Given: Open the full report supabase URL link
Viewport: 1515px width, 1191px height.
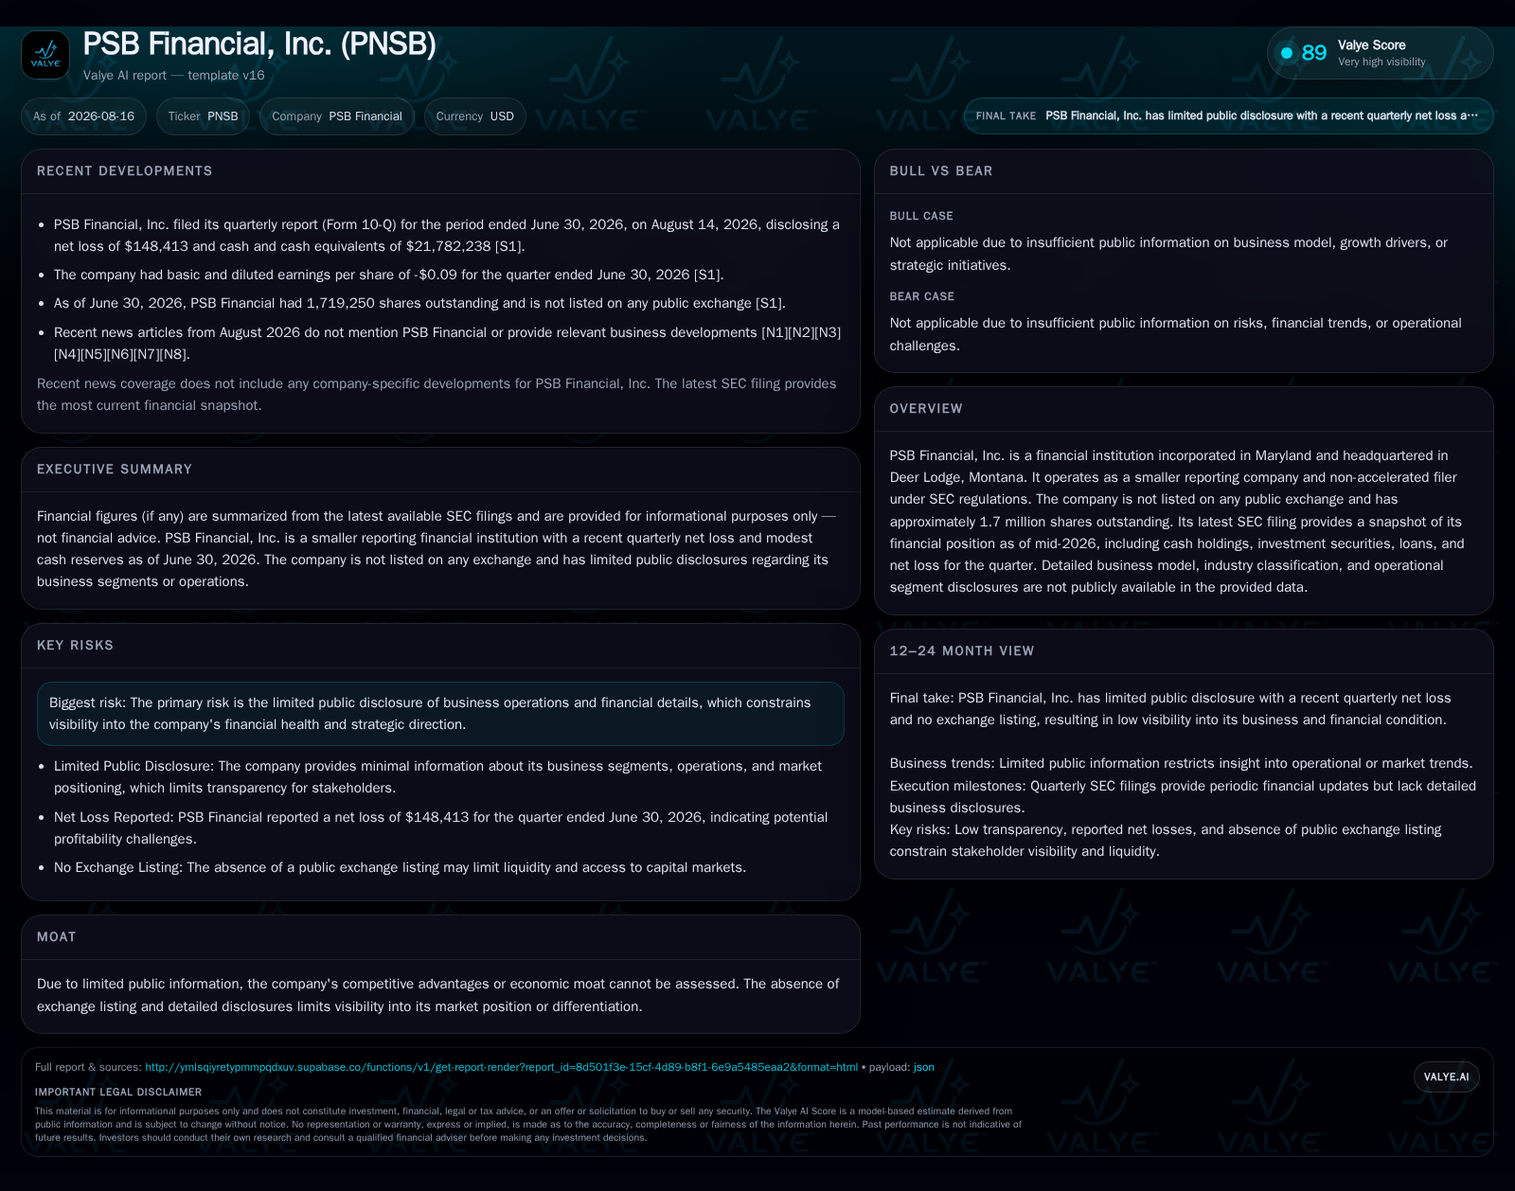Looking at the screenshot, I should pyautogui.click(x=501, y=1067).
